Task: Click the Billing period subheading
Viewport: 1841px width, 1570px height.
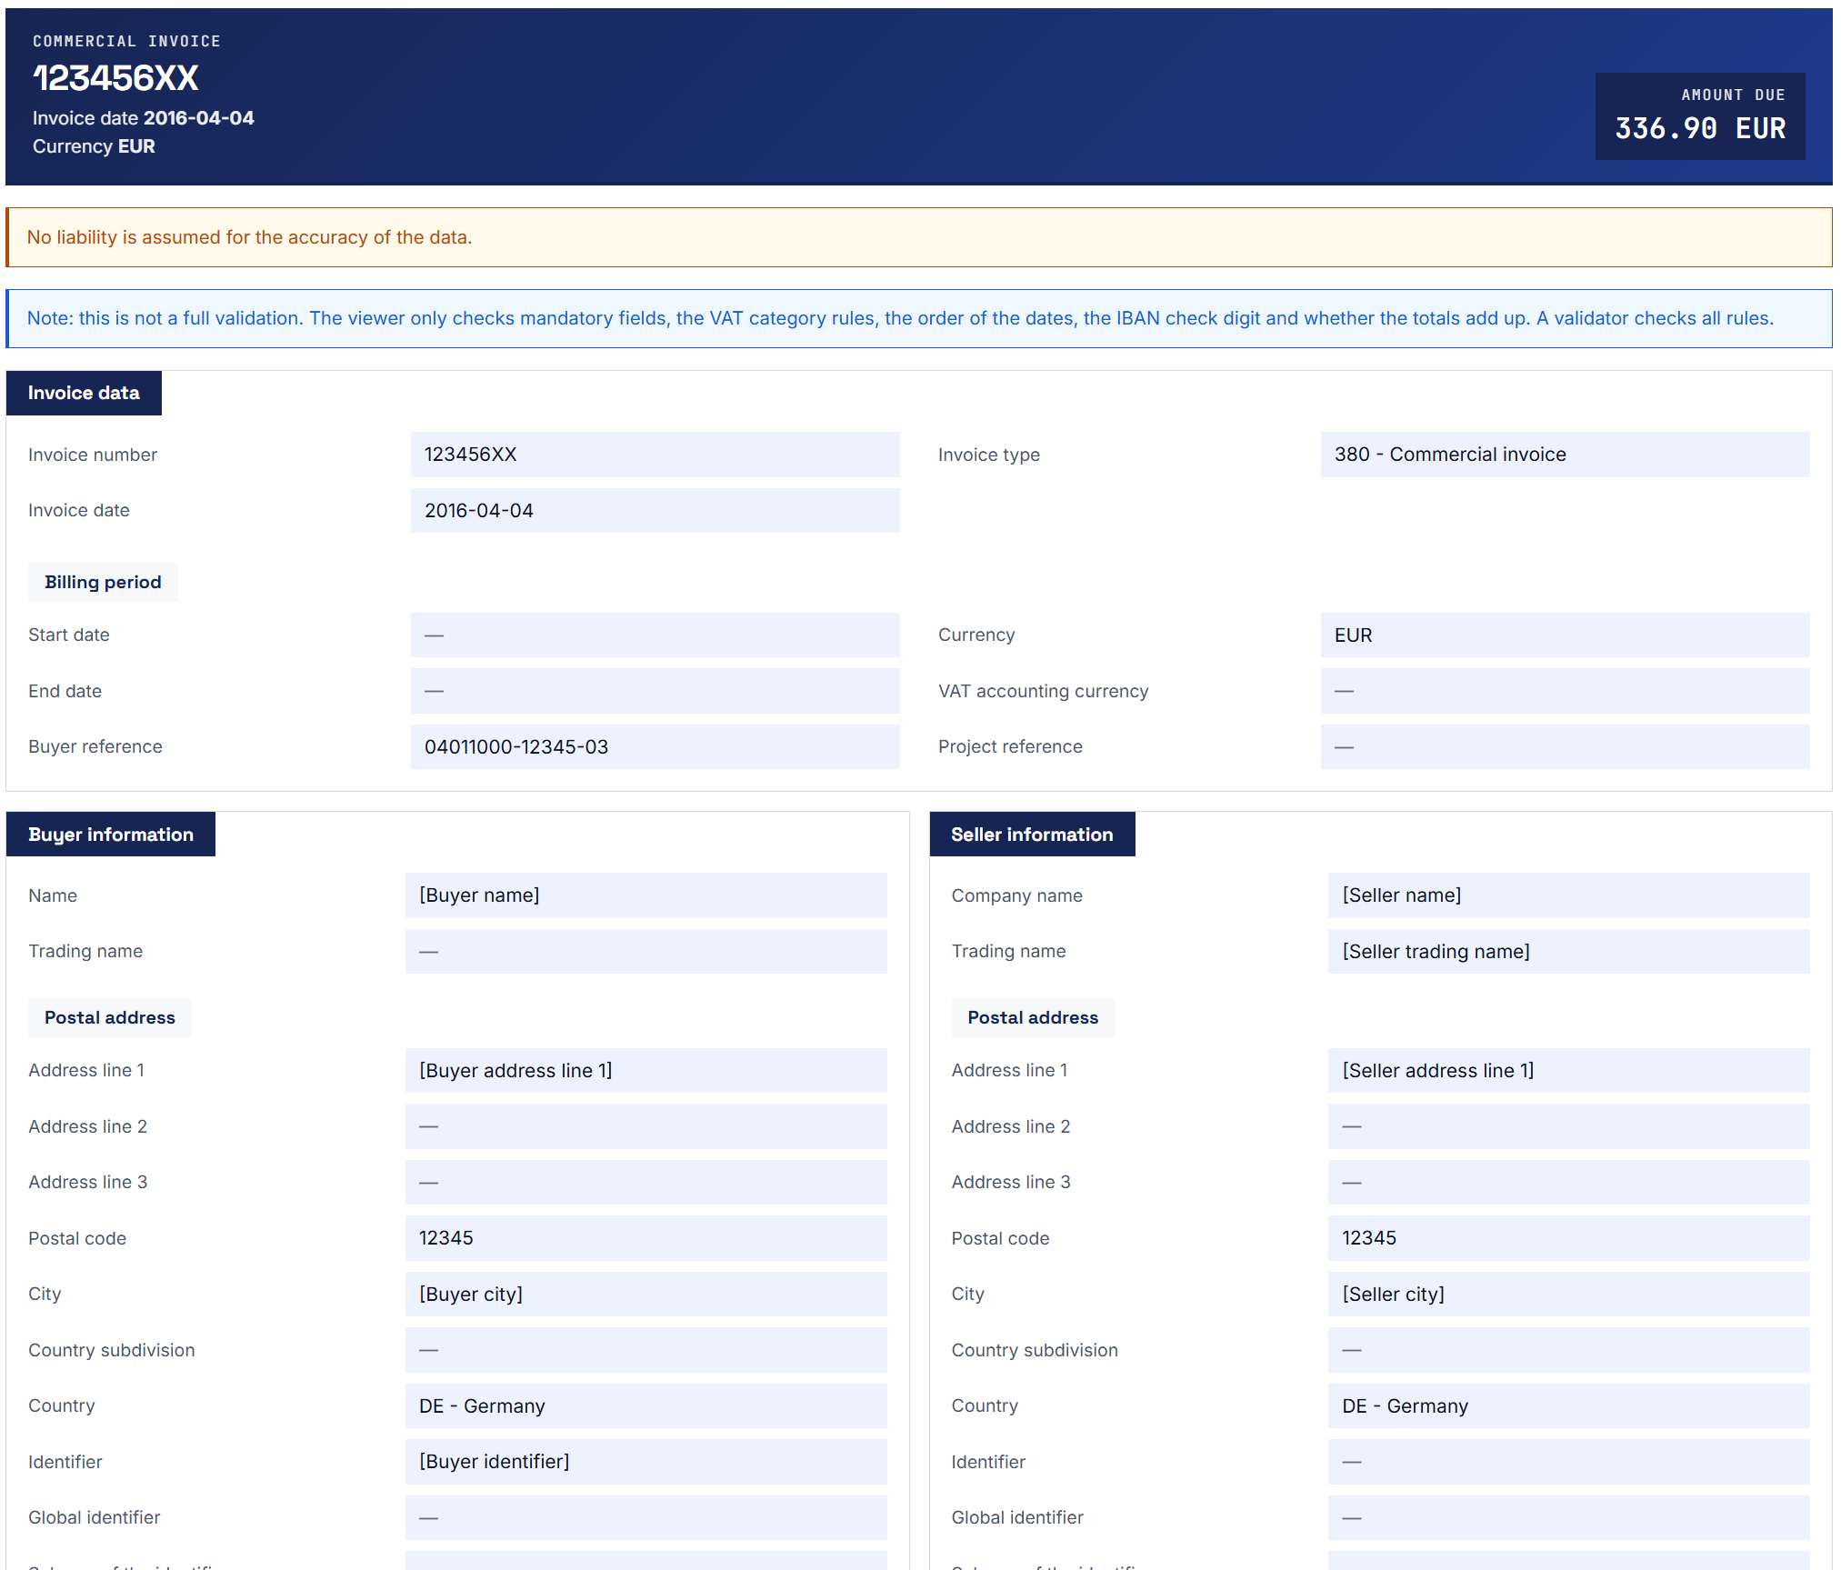Action: [x=103, y=583]
